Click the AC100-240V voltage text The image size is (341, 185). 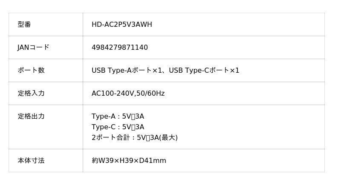(x=113, y=94)
